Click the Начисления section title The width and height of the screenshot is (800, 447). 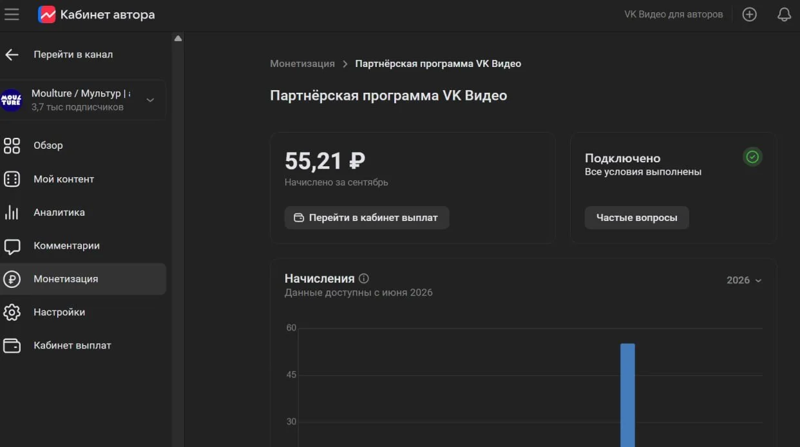(319, 278)
